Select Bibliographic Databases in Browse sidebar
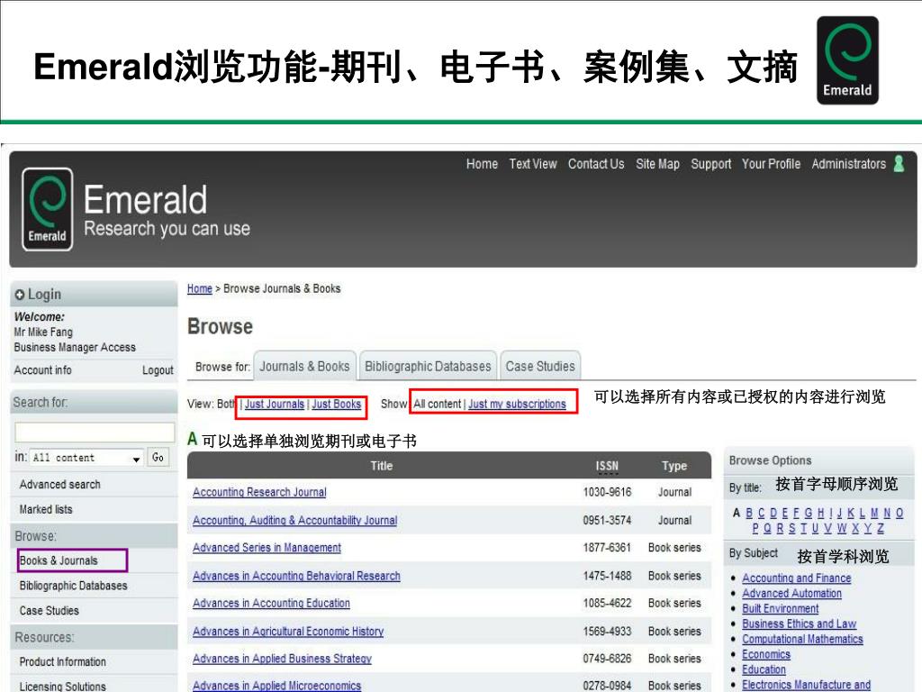This screenshot has width=922, height=692. pyautogui.click(x=74, y=586)
